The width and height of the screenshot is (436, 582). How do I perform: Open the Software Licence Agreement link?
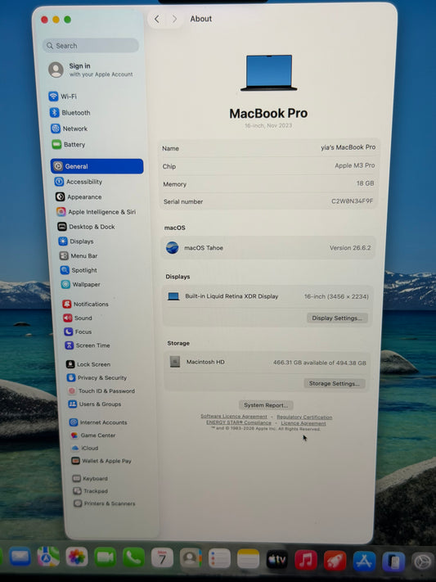pyautogui.click(x=234, y=417)
